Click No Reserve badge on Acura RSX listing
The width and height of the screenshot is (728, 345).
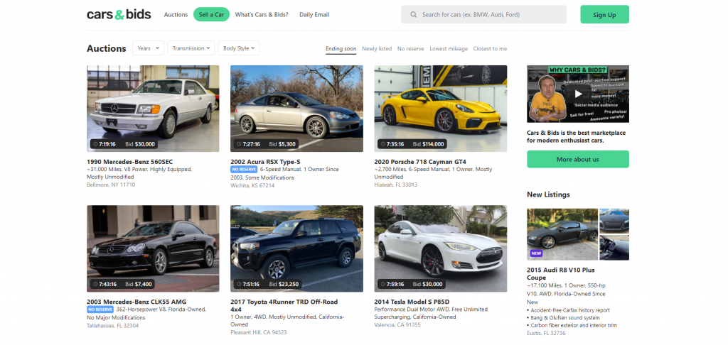point(245,169)
